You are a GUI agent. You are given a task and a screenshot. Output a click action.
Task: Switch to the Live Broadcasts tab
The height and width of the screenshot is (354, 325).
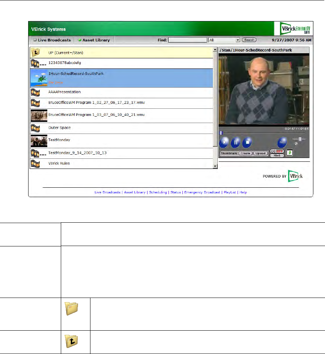click(52, 40)
